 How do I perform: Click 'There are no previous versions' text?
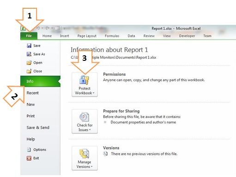(144, 154)
